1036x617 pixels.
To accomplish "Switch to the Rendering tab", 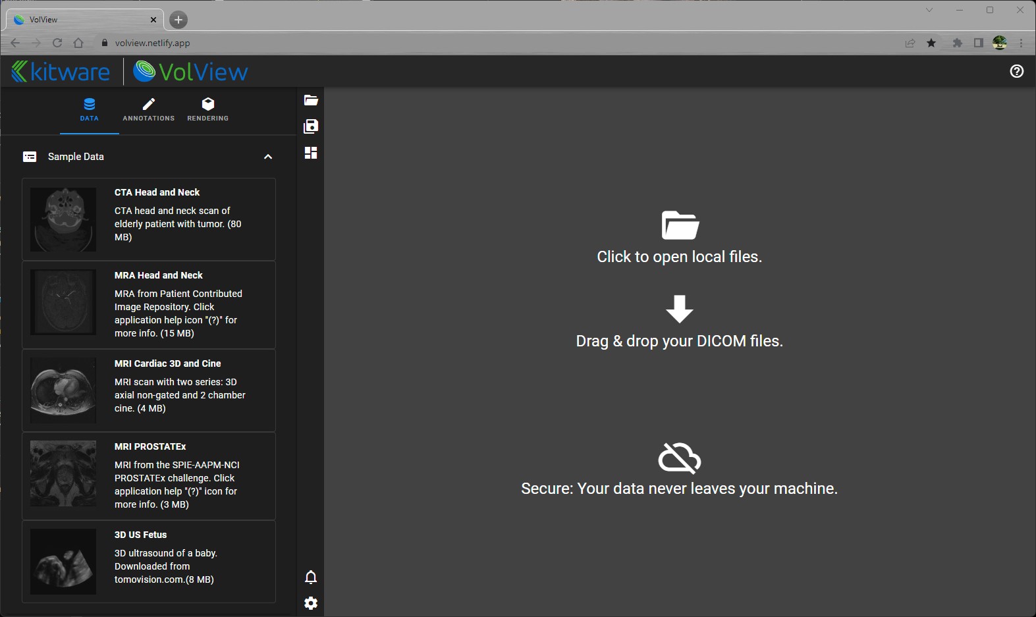I will (x=208, y=110).
